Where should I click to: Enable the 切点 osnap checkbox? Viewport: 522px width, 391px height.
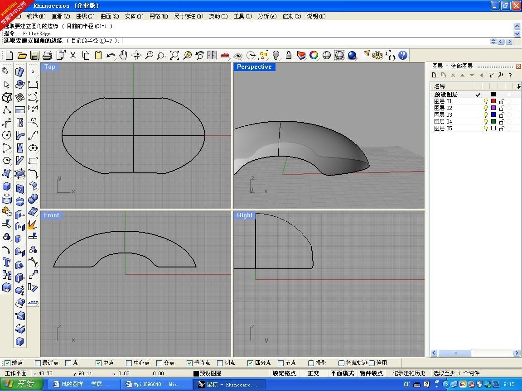(220, 363)
